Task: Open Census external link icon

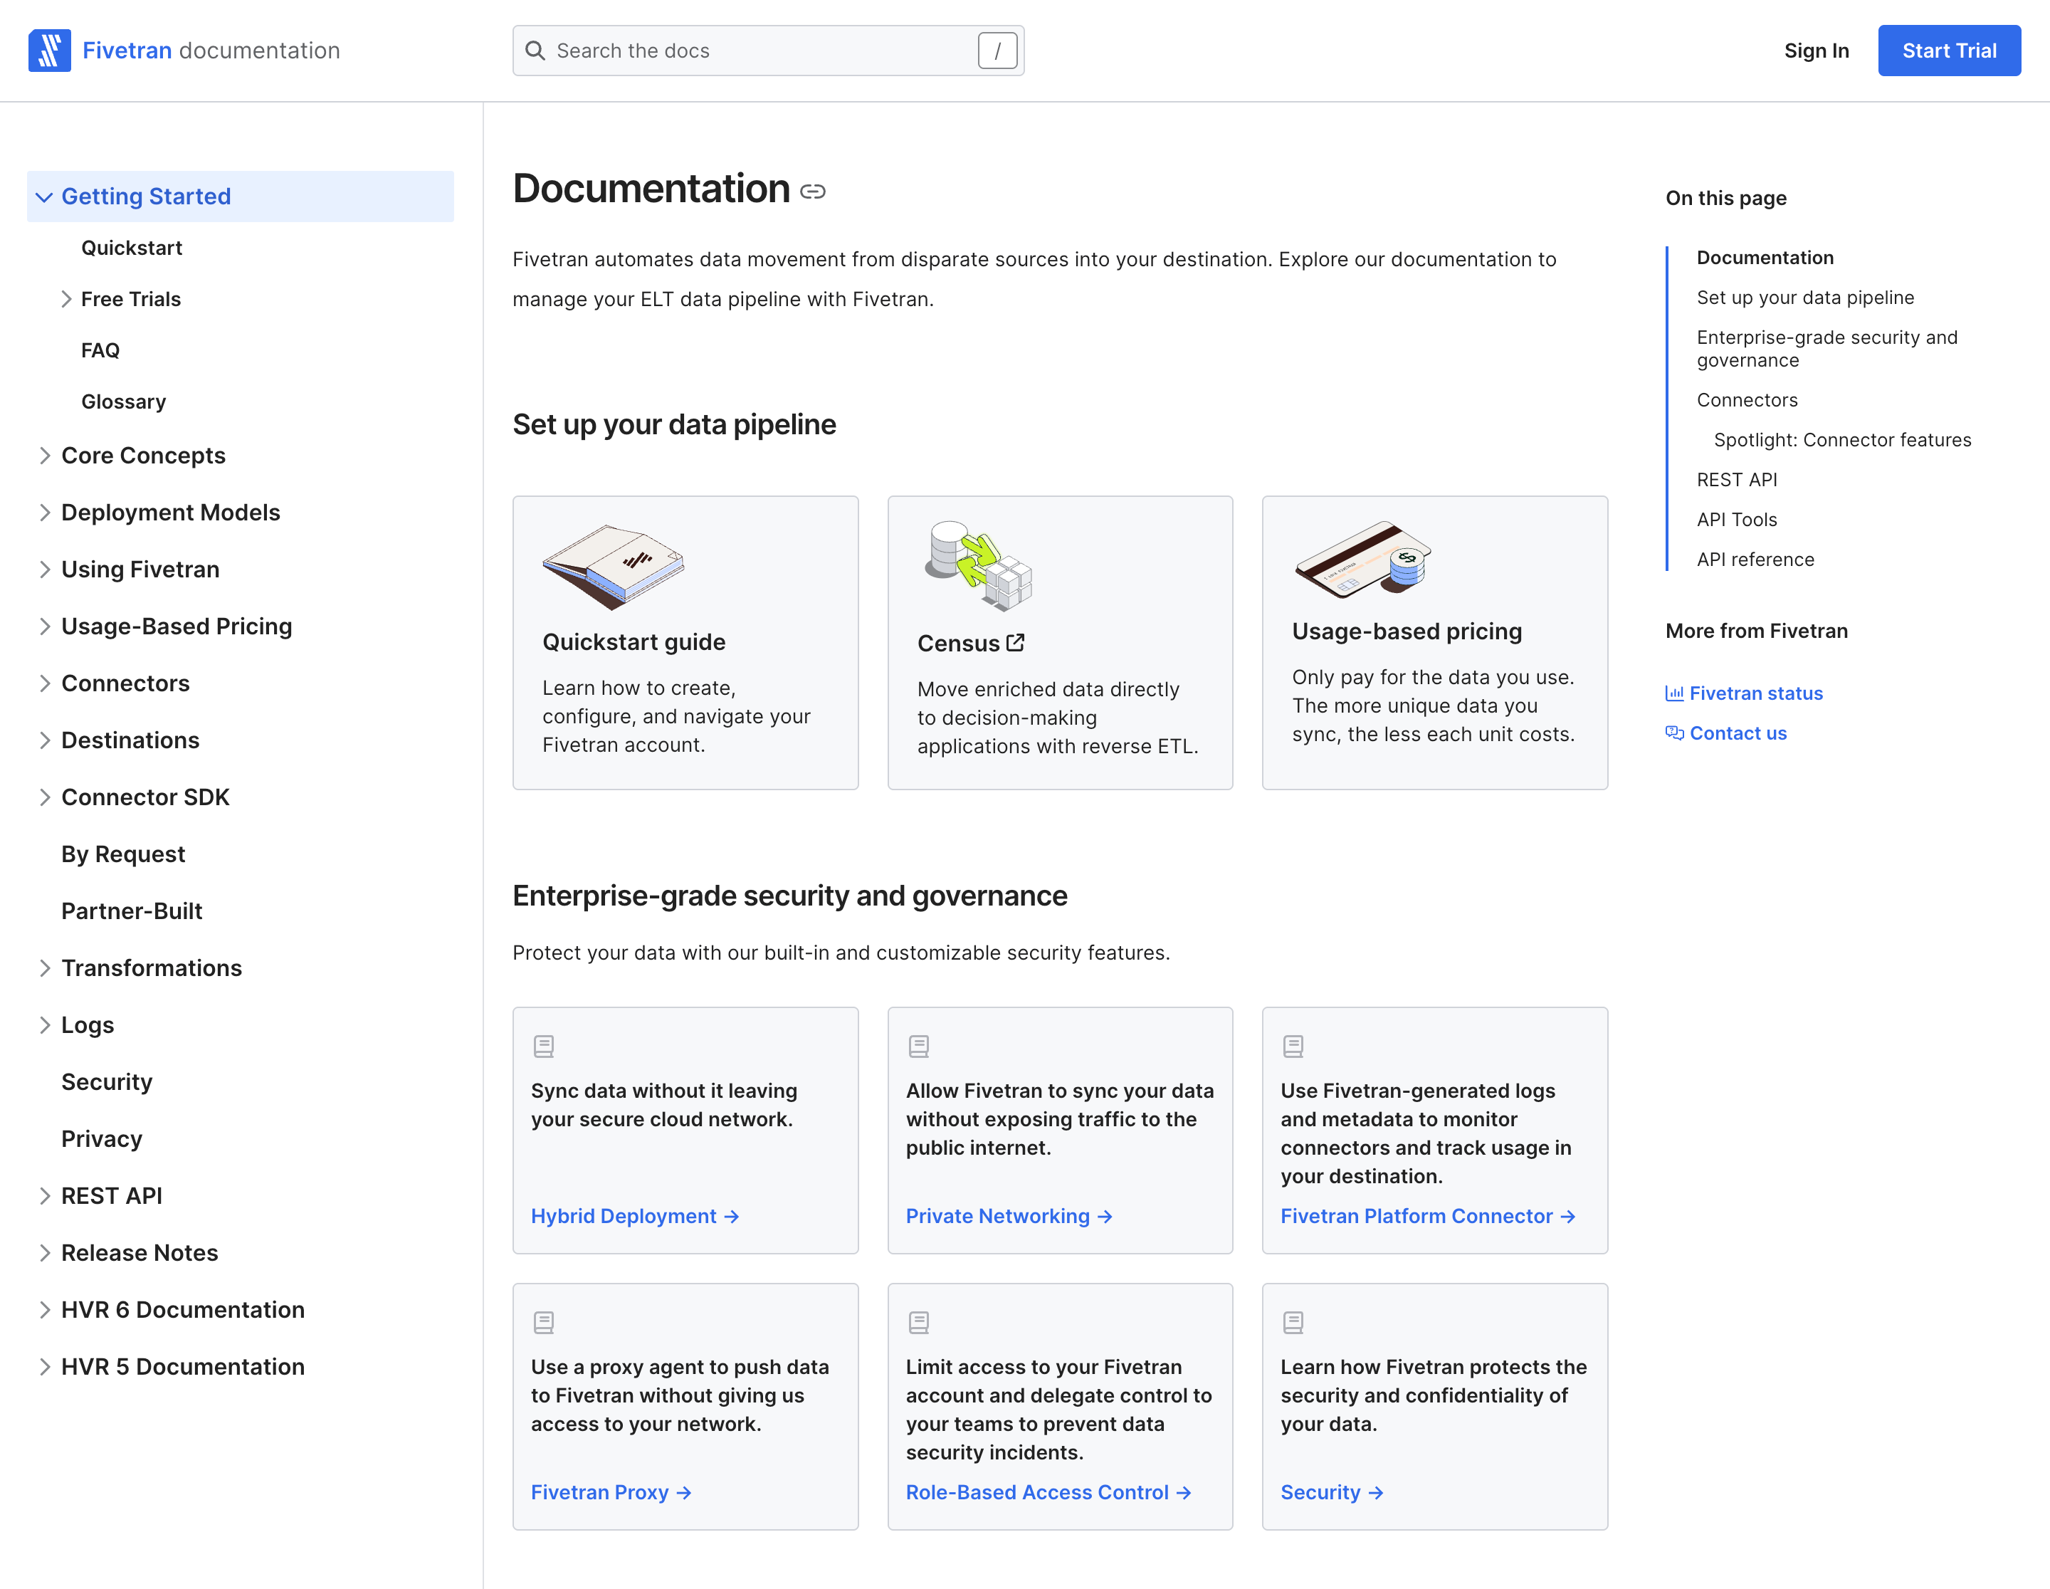Action: (x=1016, y=643)
